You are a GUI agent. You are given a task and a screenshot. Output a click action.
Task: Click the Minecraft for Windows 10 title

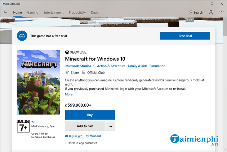tap(95, 59)
